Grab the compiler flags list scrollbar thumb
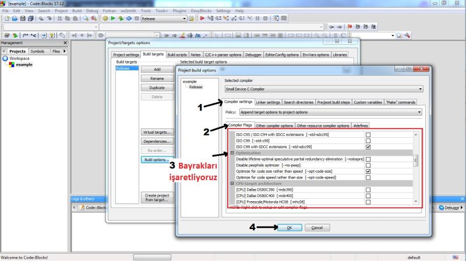 (415, 160)
